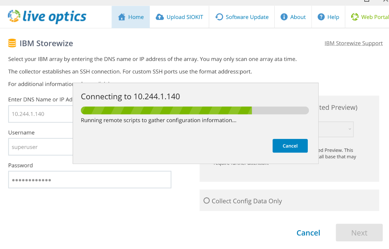Open IBM Storewize Support link
389x249 pixels.
tap(353, 43)
